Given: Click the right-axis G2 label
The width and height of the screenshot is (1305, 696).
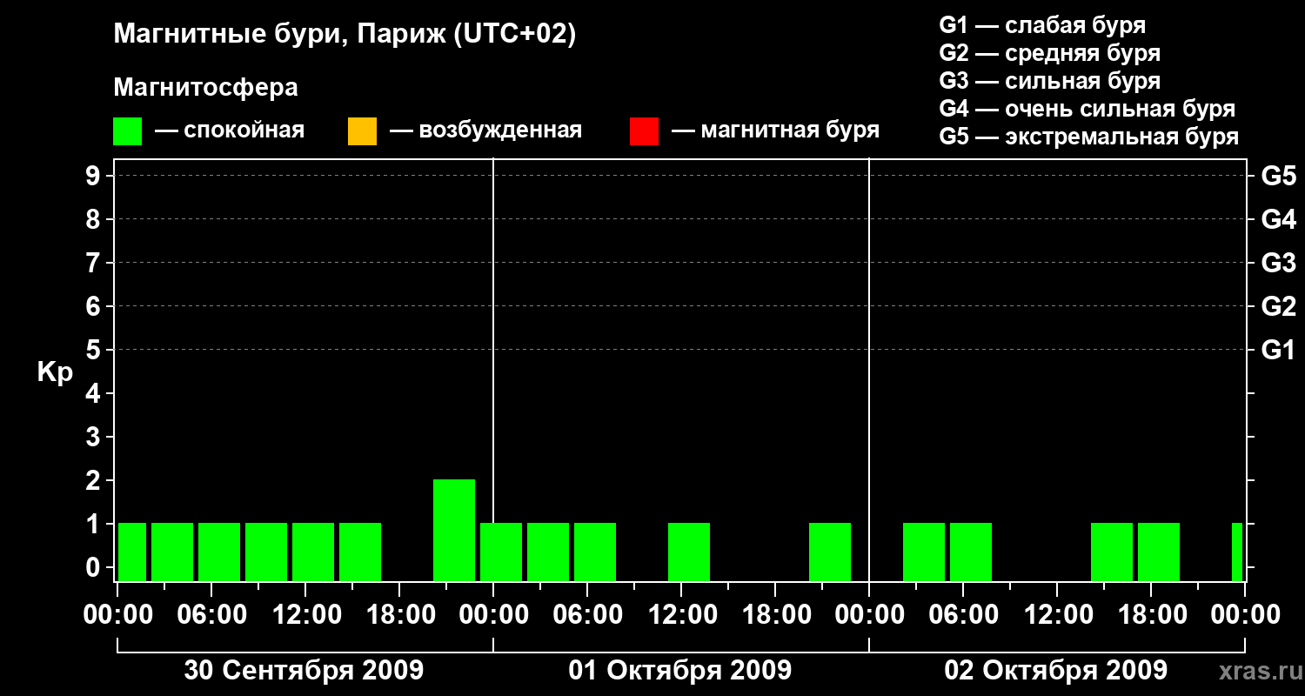Looking at the screenshot, I should [x=1278, y=306].
